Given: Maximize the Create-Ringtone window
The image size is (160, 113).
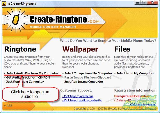Looking at the screenshot, I should tap(144, 3).
